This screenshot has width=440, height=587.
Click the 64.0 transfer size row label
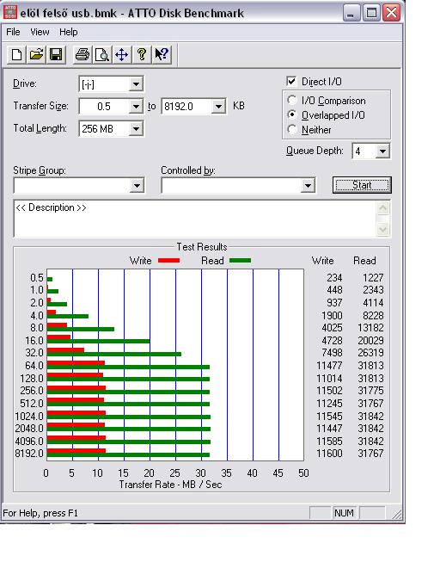point(34,366)
